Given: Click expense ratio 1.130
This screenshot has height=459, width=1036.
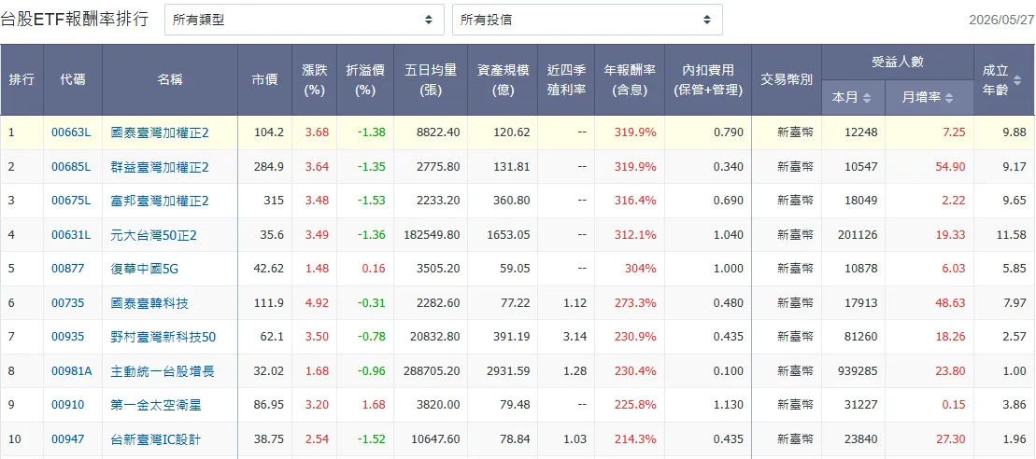Looking at the screenshot, I should coord(729,405).
